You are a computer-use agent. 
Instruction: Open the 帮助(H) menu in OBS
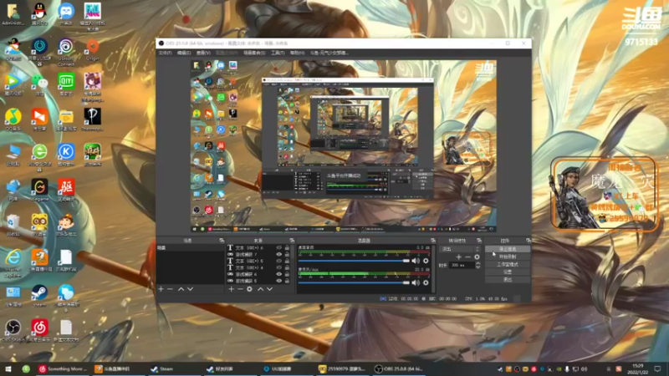298,53
